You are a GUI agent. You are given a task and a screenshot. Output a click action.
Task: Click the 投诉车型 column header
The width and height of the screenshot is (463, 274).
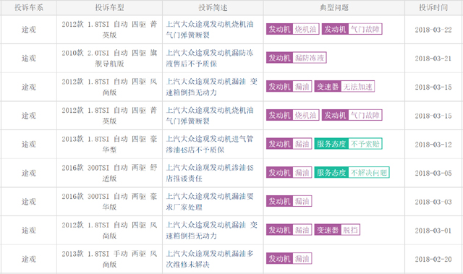click(109, 8)
